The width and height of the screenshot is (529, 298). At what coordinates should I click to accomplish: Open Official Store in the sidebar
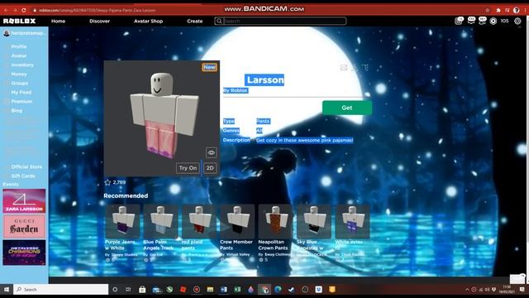pyautogui.click(x=26, y=166)
